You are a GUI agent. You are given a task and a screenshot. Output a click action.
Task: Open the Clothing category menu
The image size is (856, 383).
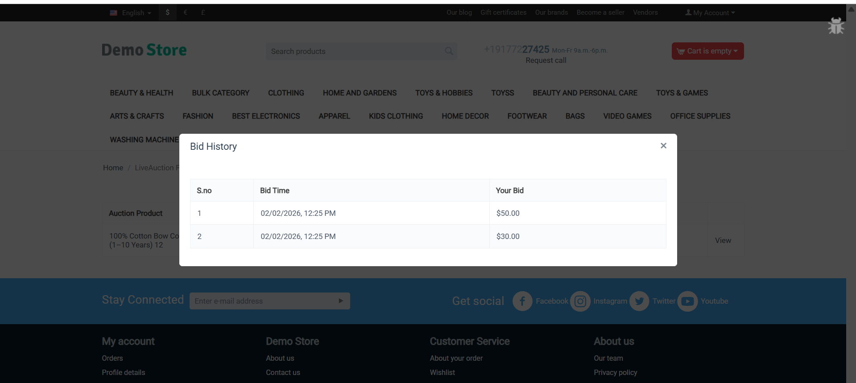[x=286, y=93]
